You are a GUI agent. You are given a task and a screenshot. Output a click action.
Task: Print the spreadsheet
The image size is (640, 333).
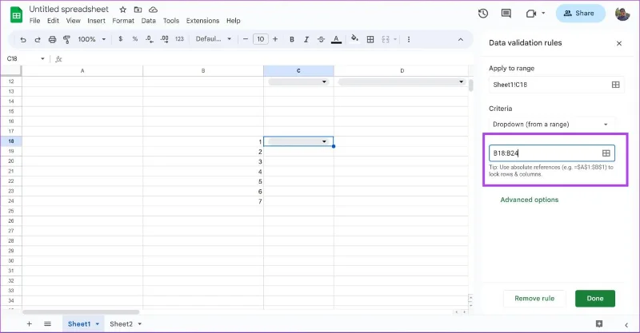(x=52, y=39)
